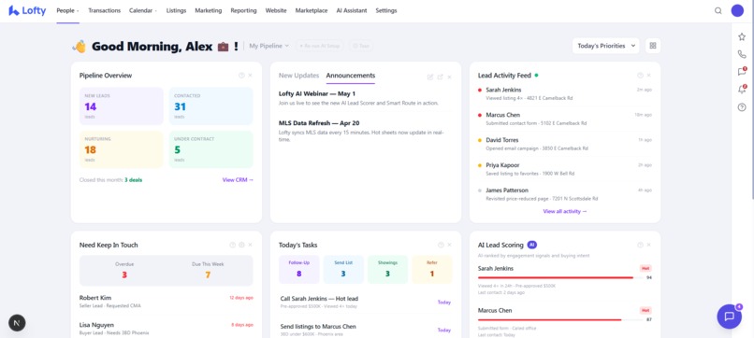Open the phone dialer icon in right sidebar
Screen dimensions: 754x338
pos(742,54)
